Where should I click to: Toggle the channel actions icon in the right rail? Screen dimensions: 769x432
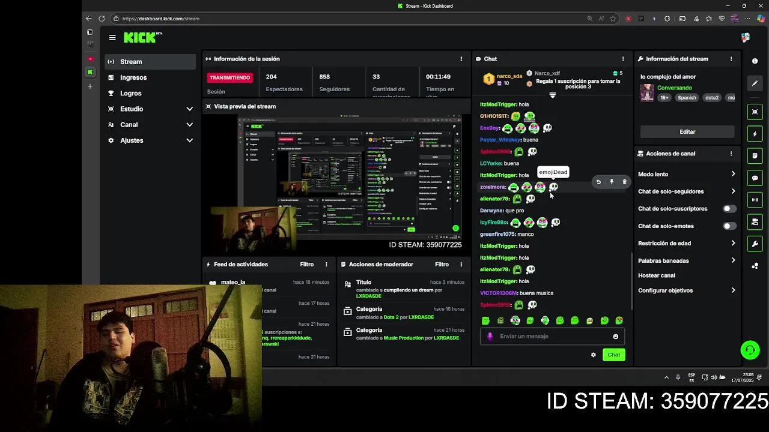755,222
